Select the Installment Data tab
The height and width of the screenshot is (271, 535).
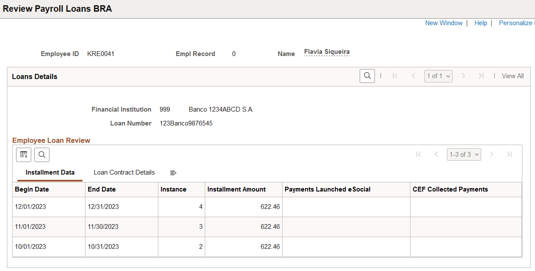(49, 172)
